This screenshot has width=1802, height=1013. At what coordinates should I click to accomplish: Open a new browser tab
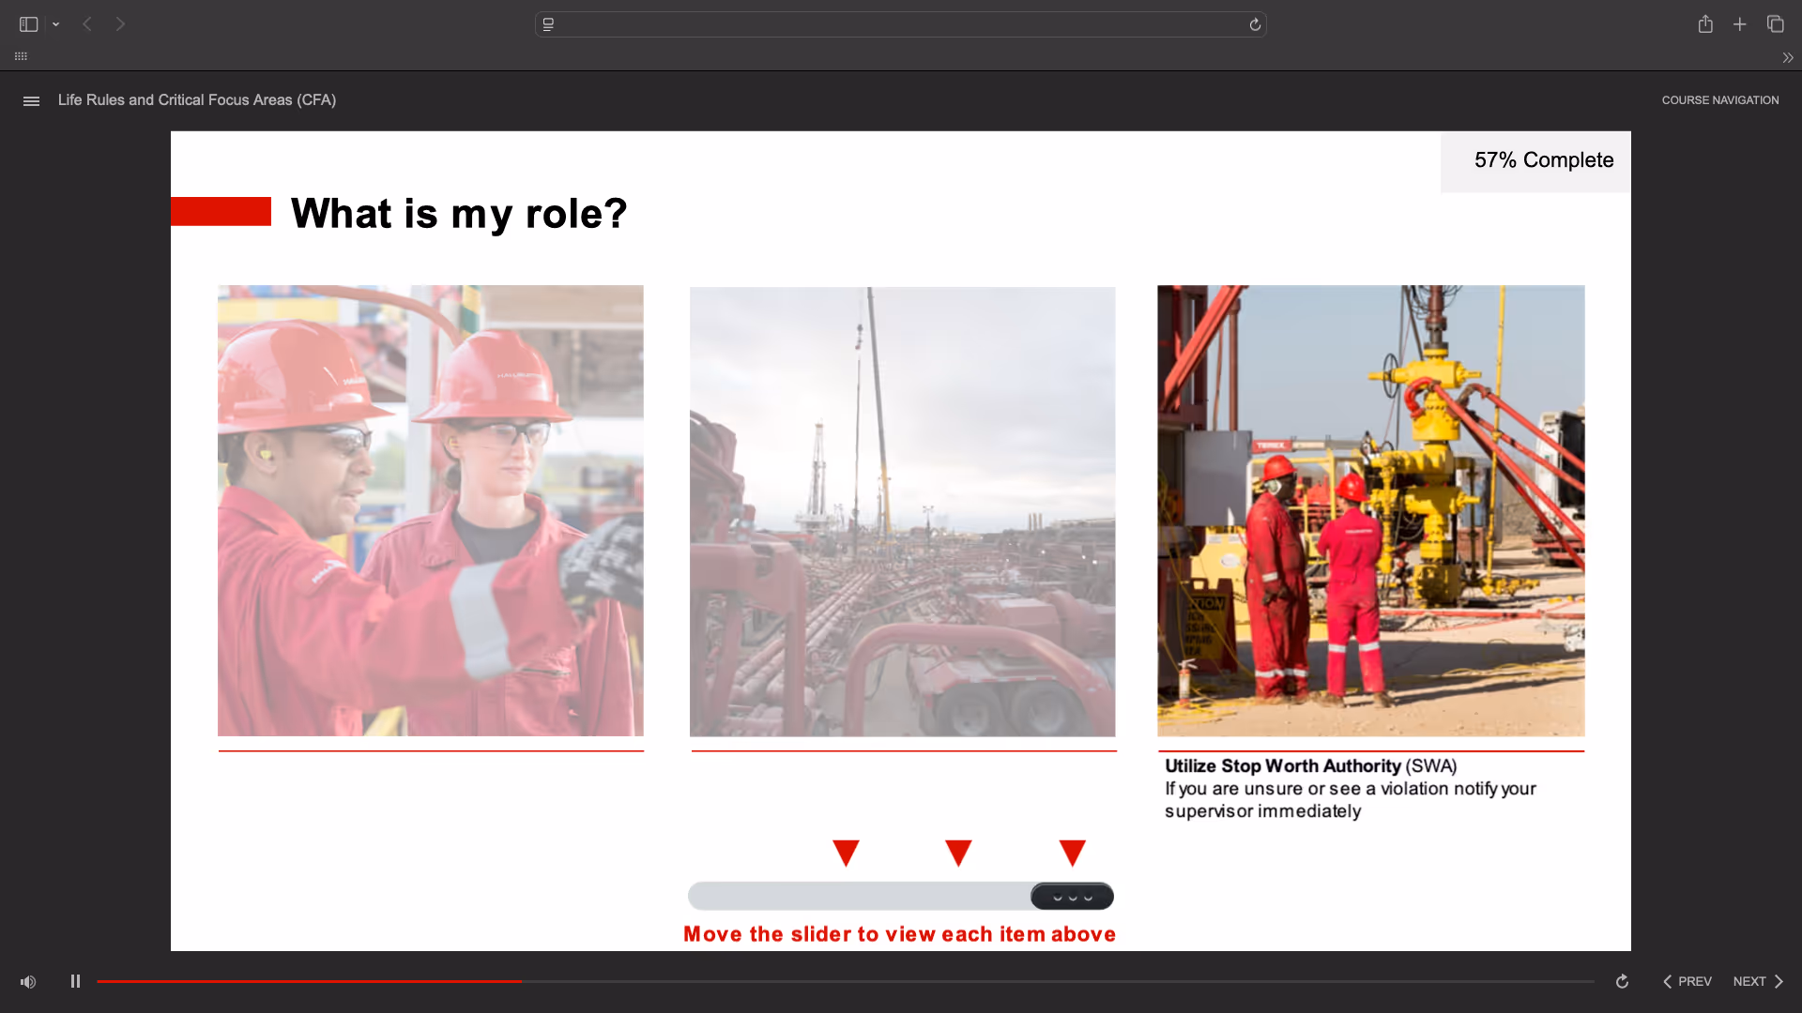pos(1740,24)
